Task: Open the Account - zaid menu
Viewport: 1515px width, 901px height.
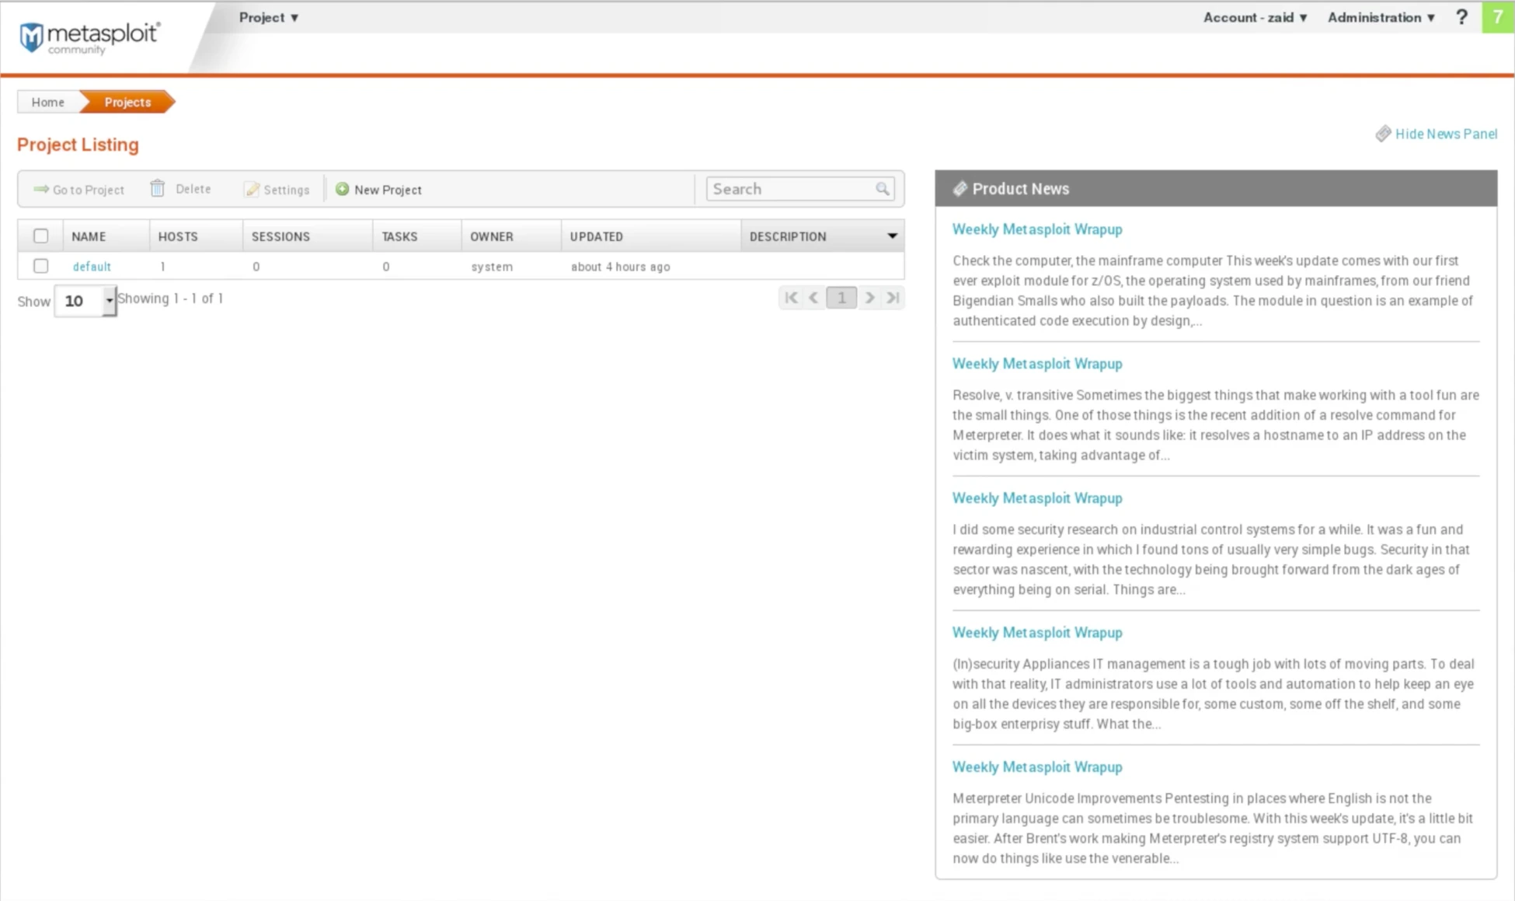Action: 1256,17
